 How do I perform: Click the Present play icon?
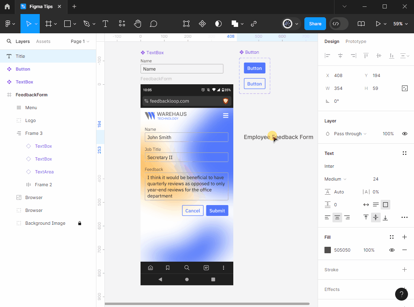[x=378, y=24]
